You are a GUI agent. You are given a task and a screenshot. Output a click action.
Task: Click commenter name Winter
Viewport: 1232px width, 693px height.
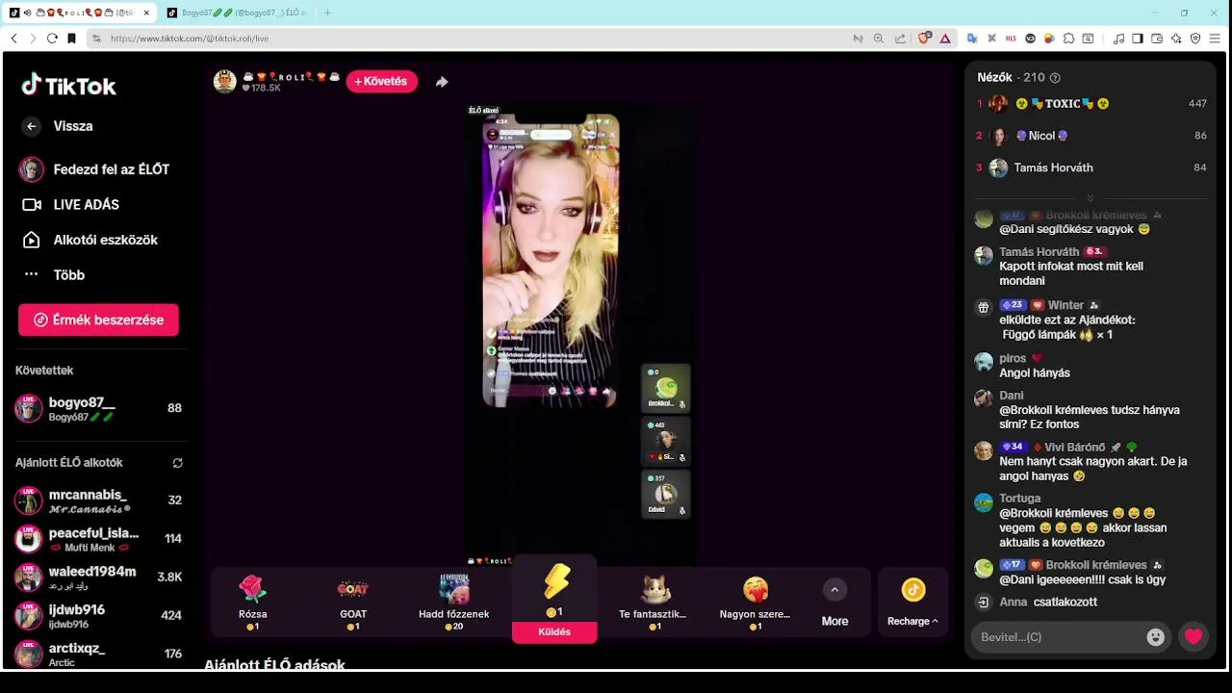point(1065,305)
